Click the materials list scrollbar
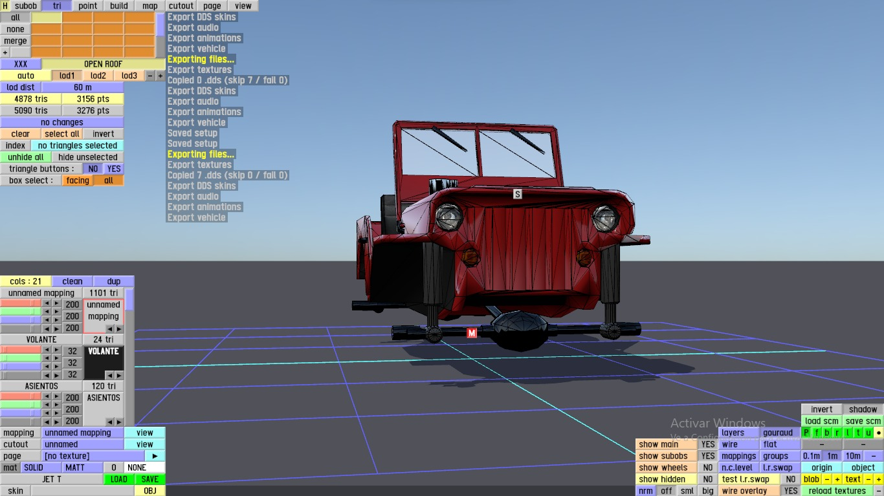 click(x=129, y=357)
